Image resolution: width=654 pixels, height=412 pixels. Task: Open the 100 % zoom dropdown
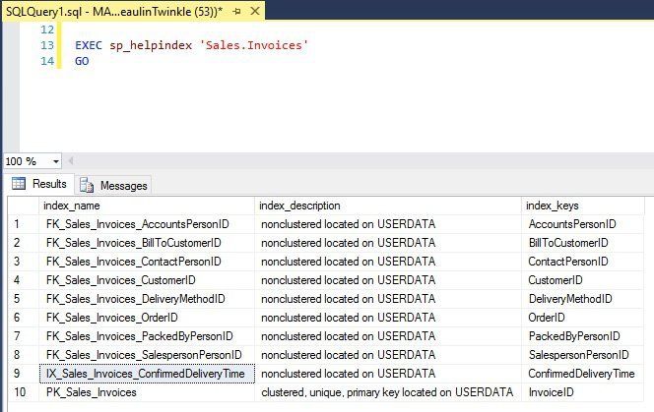(55, 161)
